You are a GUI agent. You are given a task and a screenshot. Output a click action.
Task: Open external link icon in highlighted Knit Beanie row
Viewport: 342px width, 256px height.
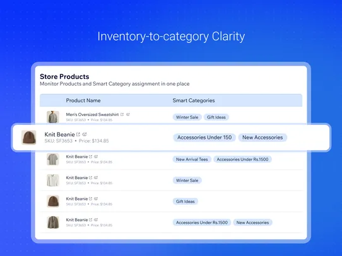tap(78, 134)
